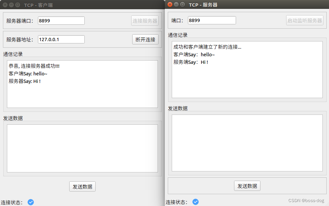
Task: Click the client send-data text area
Action: 82,148
